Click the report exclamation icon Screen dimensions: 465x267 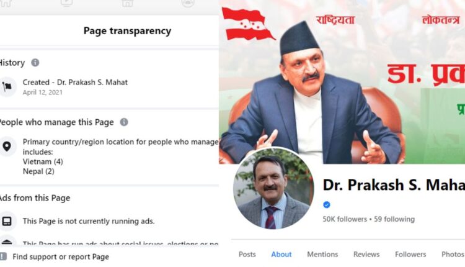tap(3, 256)
